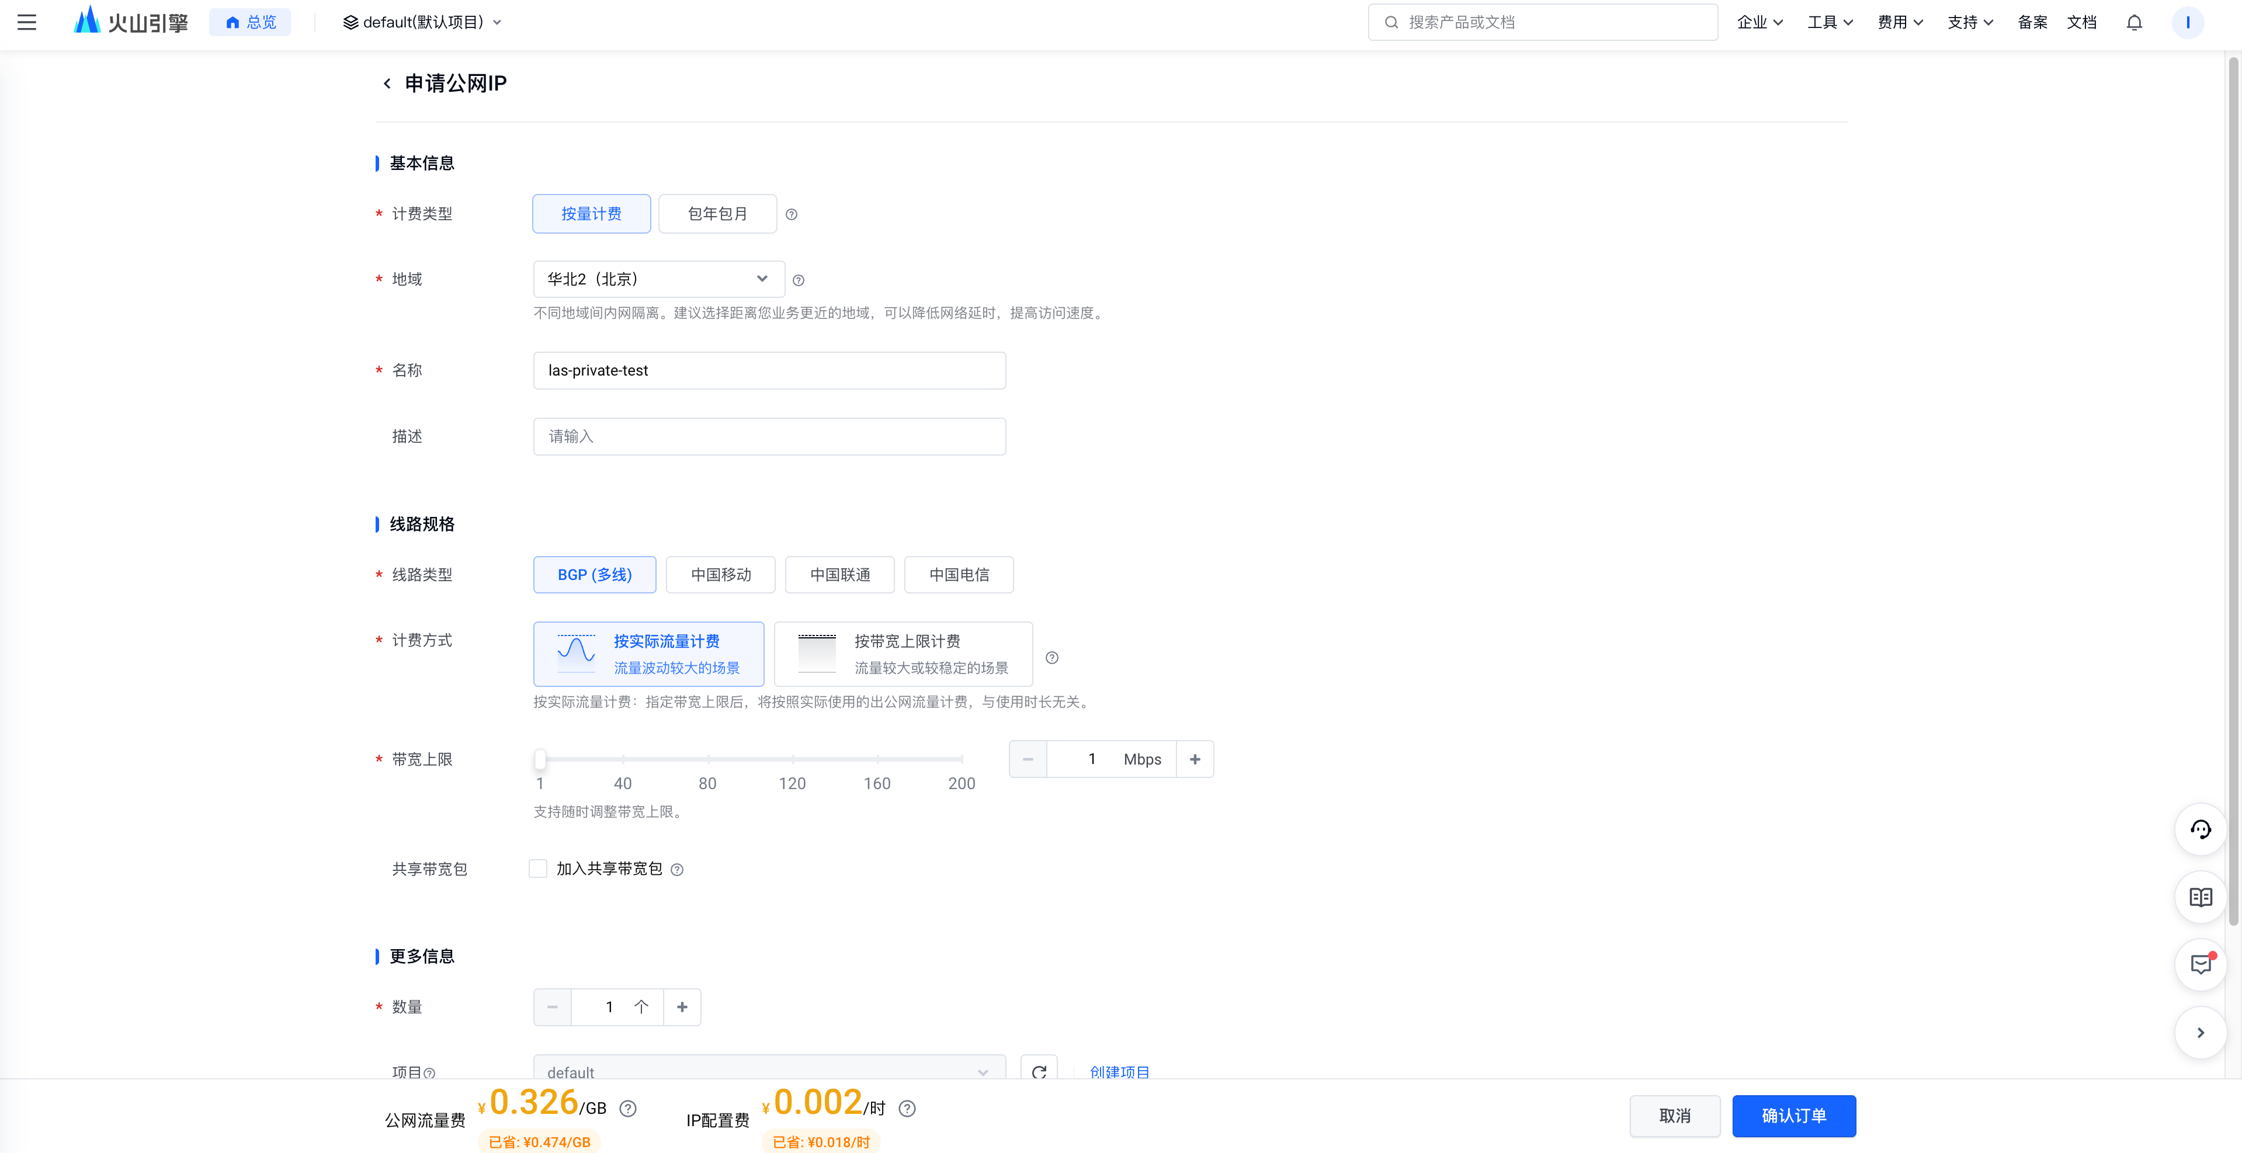Viewport: 2242px width, 1153px height.
Task: Expand the 华北2（北京）region dropdown
Action: pos(659,279)
